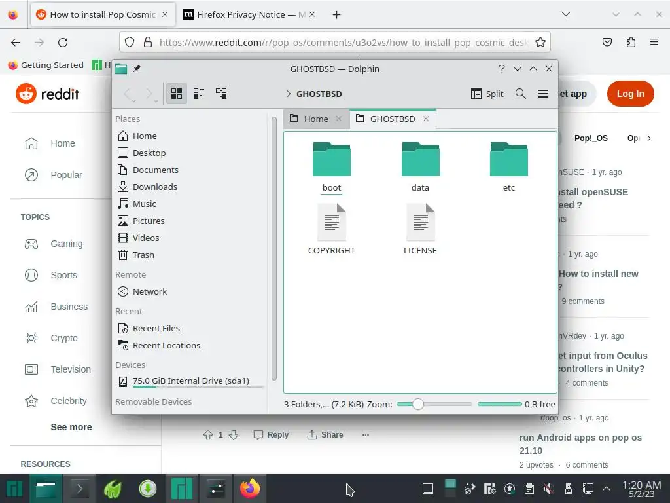This screenshot has width=670, height=503.
Task: Open the comment's three-dot more options
Action: click(365, 435)
